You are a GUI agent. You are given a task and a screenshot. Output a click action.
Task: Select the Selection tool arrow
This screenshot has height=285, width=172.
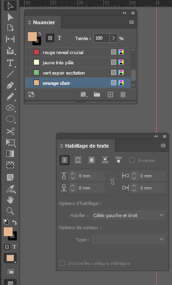tap(10, 6)
